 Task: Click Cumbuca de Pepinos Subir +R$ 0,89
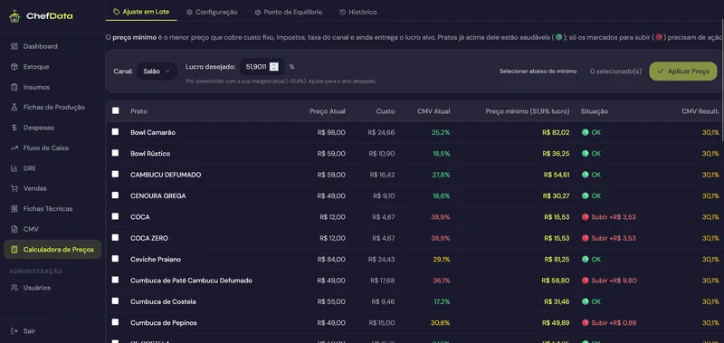pyautogui.click(x=614, y=323)
